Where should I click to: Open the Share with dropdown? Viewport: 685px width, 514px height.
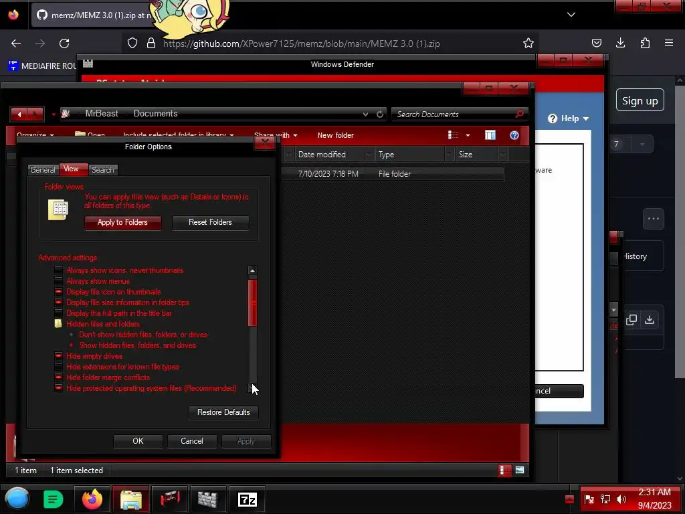pos(276,135)
